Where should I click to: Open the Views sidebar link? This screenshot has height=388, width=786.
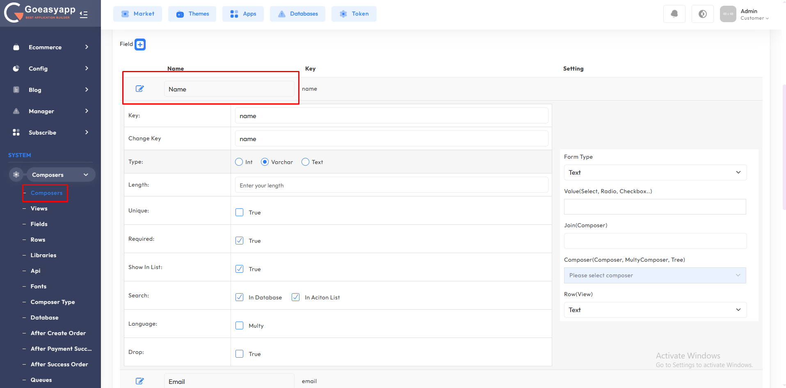pos(39,208)
